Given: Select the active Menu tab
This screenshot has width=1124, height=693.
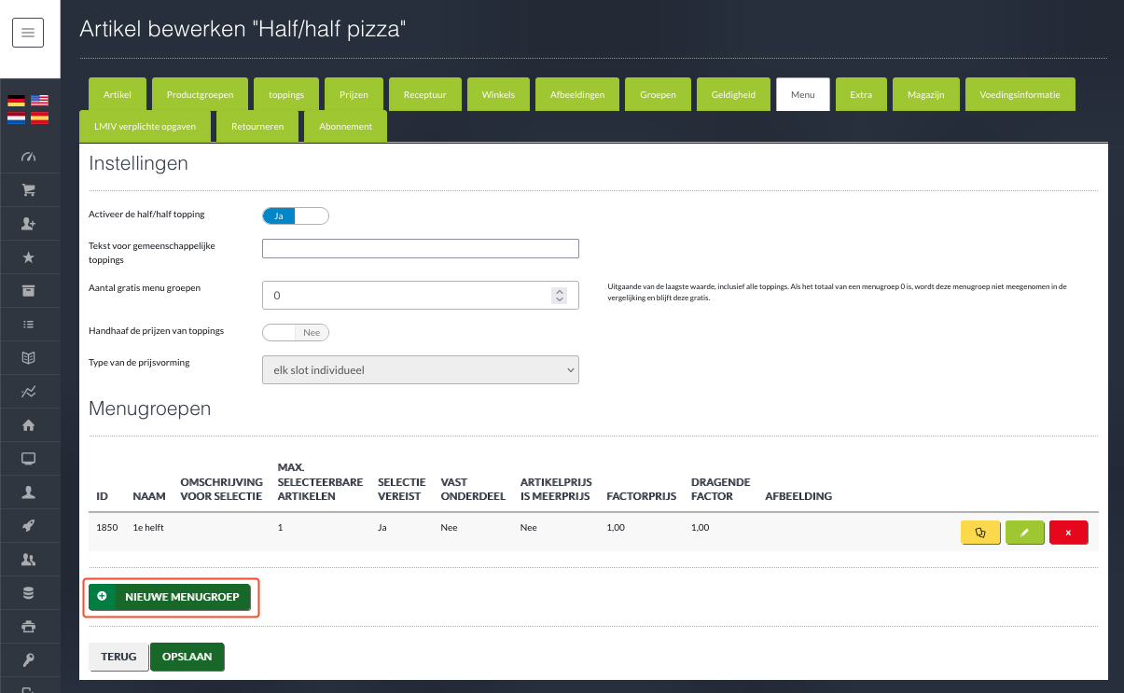Looking at the screenshot, I should tap(803, 95).
